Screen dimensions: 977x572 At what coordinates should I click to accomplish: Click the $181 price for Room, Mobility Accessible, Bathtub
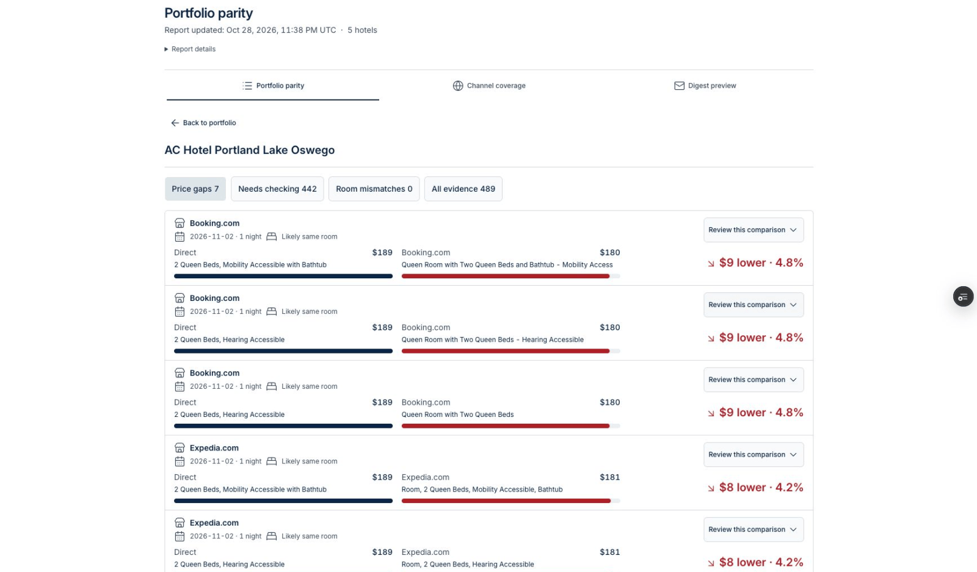pyautogui.click(x=609, y=477)
